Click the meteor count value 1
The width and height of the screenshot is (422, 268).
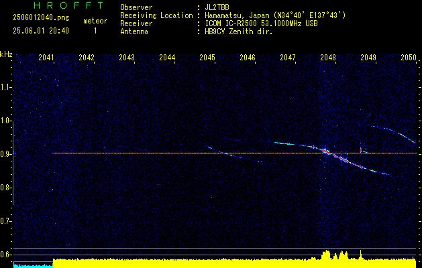pyautogui.click(x=95, y=31)
